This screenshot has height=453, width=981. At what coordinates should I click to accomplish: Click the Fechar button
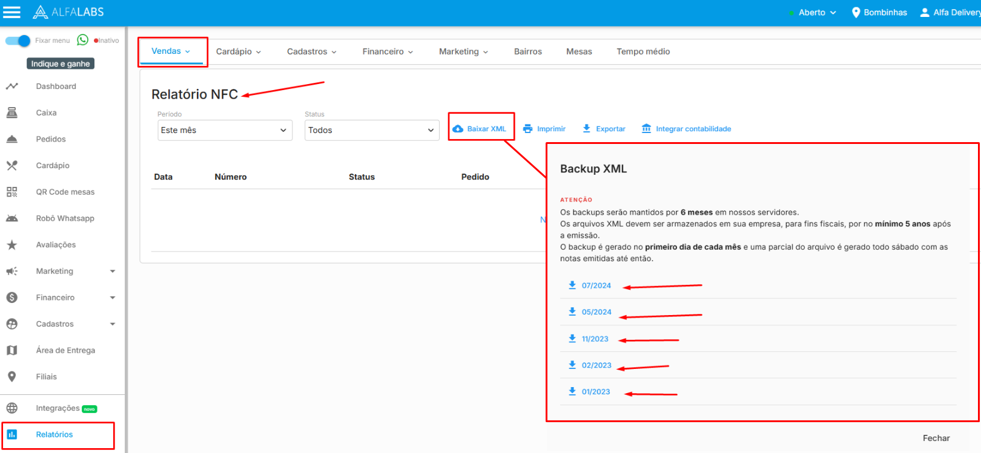pos(936,438)
